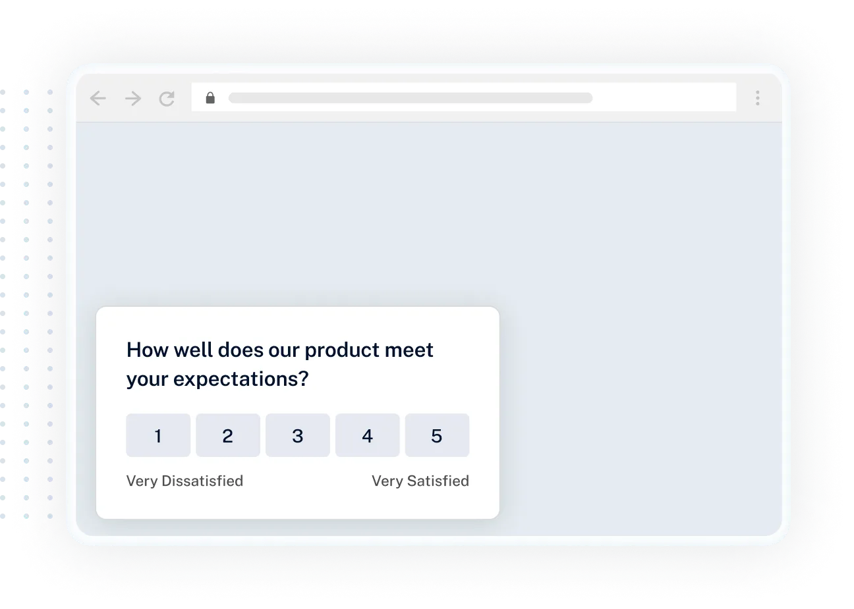Screen dimensions: 854x609
Task: Click the browser back arrow
Action: point(98,98)
